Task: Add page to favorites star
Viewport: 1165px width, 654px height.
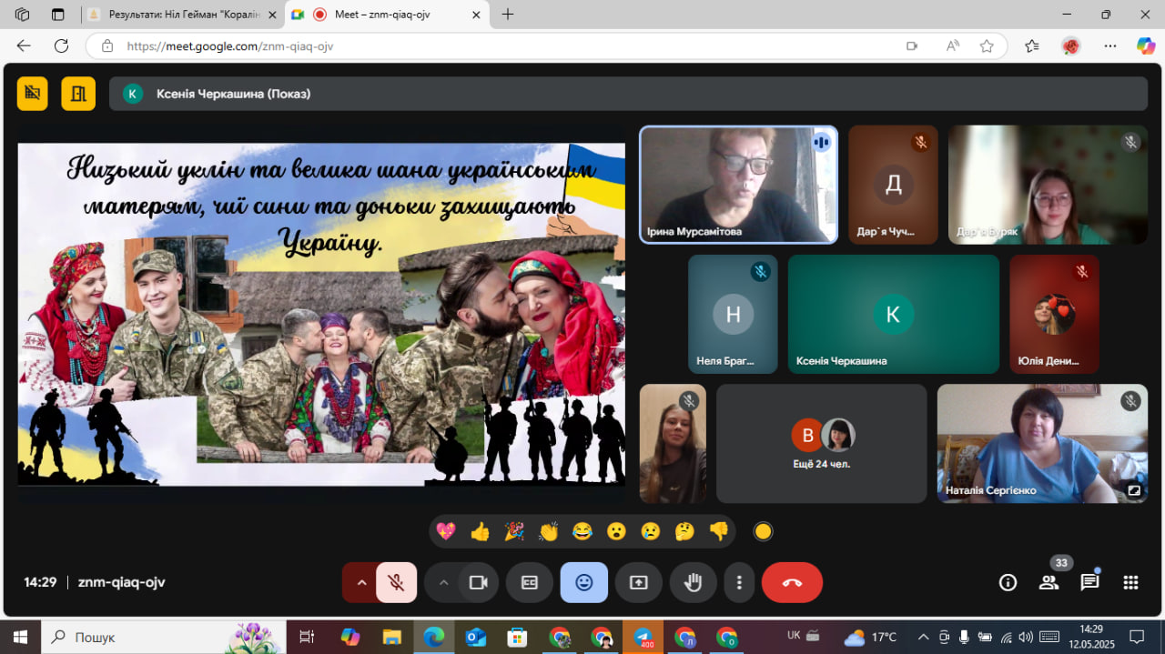Action: [x=987, y=45]
